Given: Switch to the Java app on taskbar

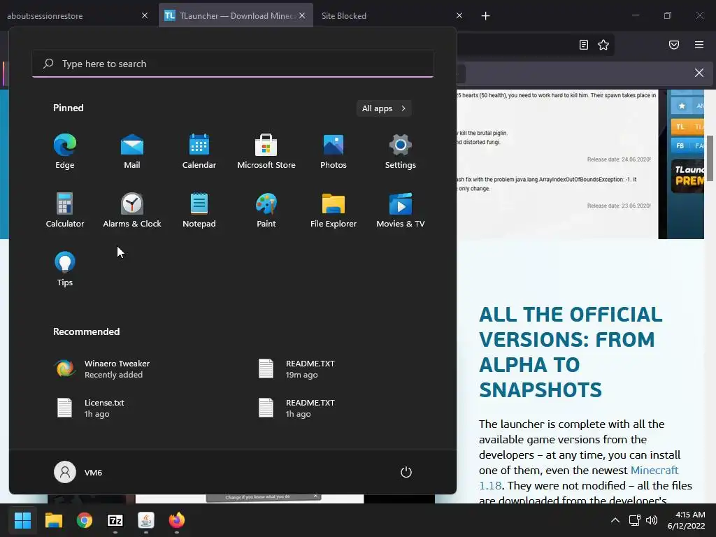Looking at the screenshot, I should click(146, 520).
